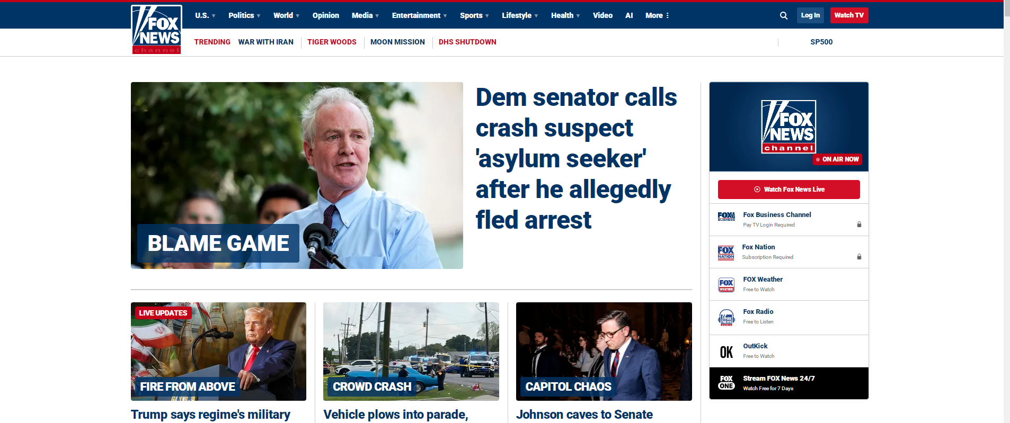Click the lock icon beside Fox Nation

coord(859,257)
